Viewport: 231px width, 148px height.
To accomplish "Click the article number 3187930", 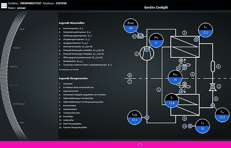I will point(61,3).
